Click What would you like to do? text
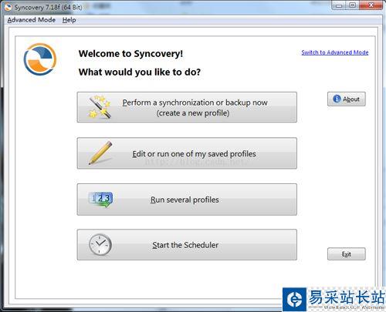 click(x=140, y=72)
